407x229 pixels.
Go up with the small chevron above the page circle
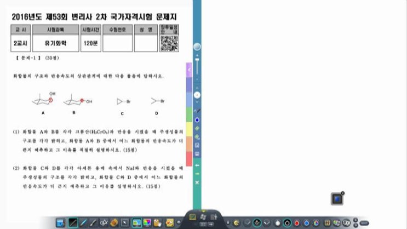[x=197, y=89]
